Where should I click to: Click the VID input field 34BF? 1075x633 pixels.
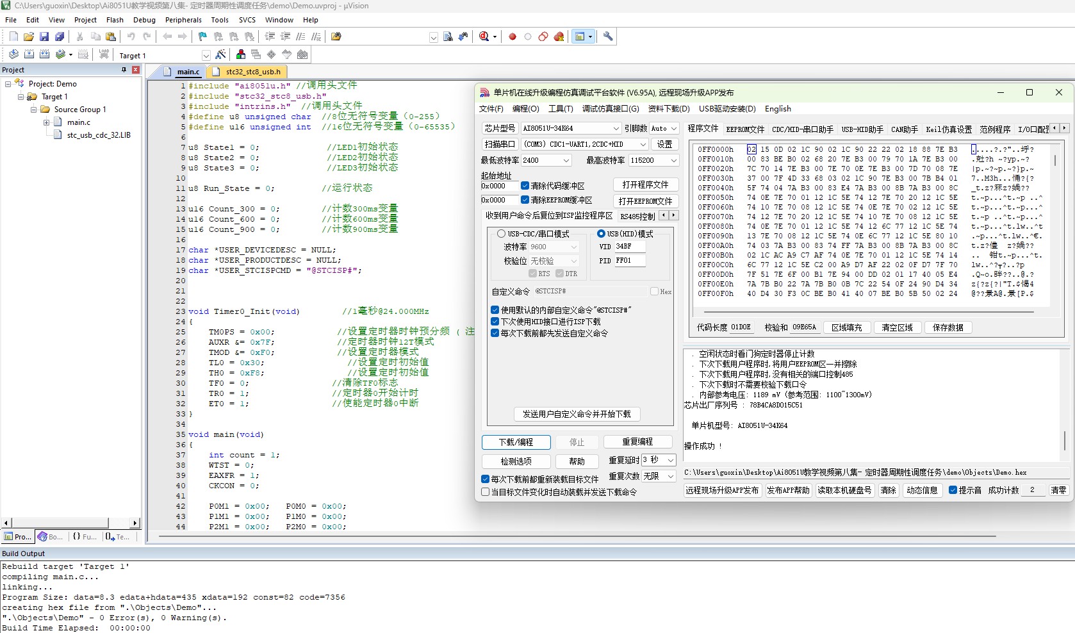[x=630, y=246]
